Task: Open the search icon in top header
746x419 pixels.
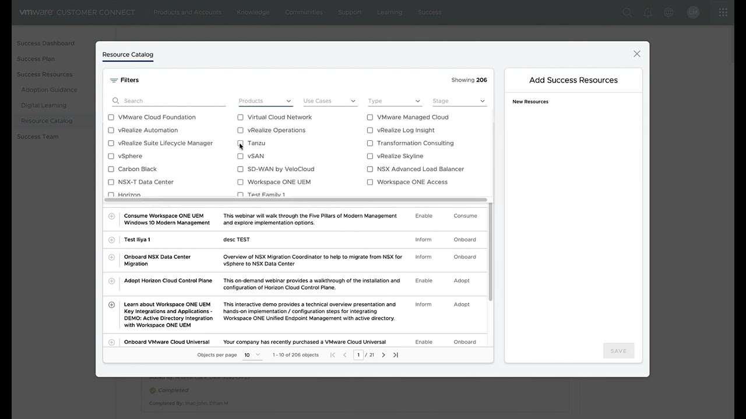Action: click(x=627, y=12)
